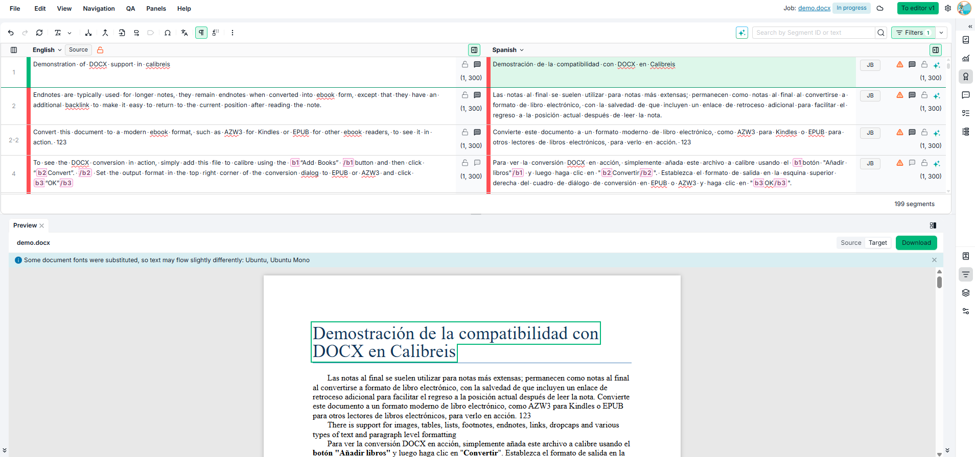Open the more options three-dot menu

[x=233, y=33]
